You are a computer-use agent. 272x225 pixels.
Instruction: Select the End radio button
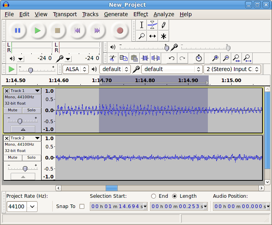click(154, 196)
